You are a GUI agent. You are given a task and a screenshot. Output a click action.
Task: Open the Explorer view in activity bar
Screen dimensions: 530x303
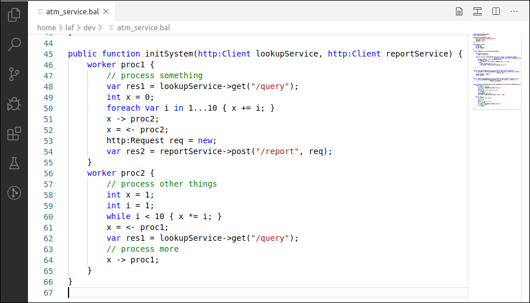click(x=14, y=14)
